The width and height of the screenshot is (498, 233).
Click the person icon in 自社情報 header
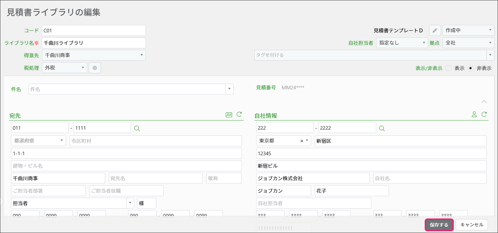point(474,114)
